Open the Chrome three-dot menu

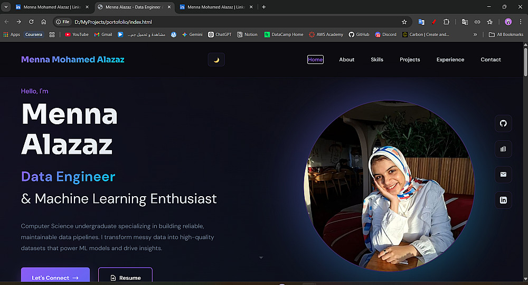(x=520, y=22)
